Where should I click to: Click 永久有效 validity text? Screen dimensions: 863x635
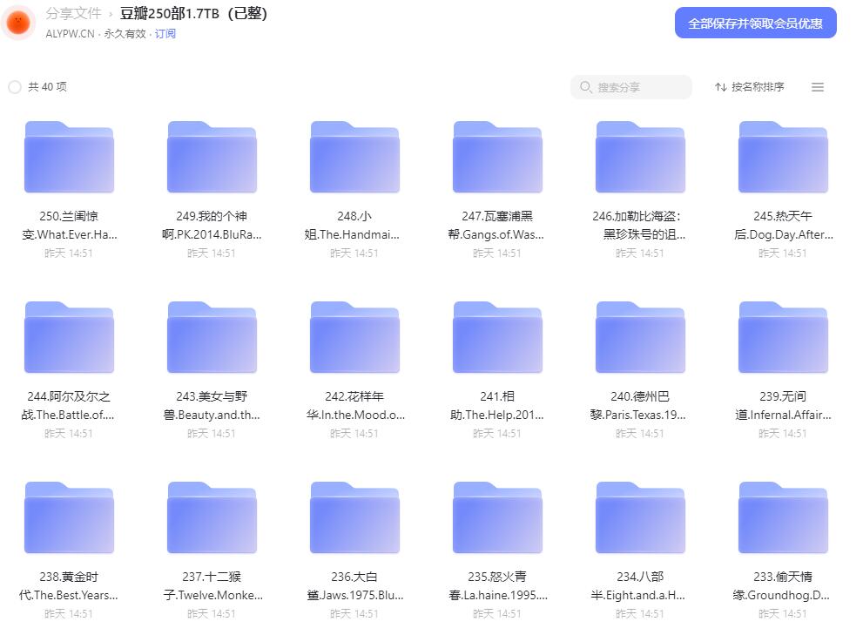(x=125, y=34)
